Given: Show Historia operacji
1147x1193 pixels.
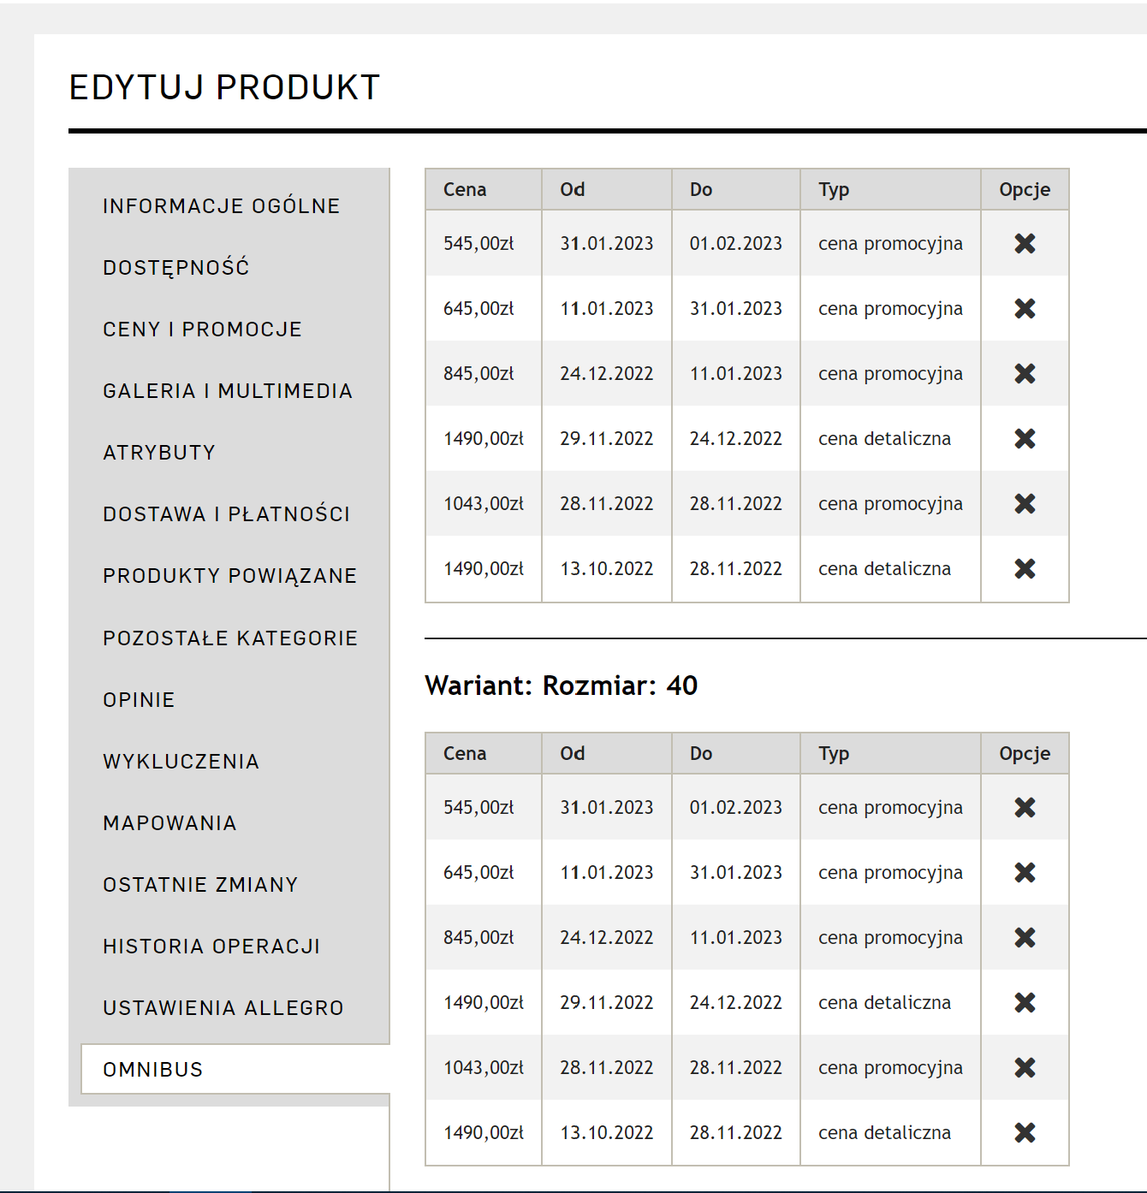Looking at the screenshot, I should pos(211,947).
